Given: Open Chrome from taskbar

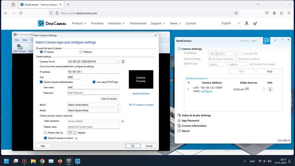Looking at the screenshot, I should tap(42, 161).
